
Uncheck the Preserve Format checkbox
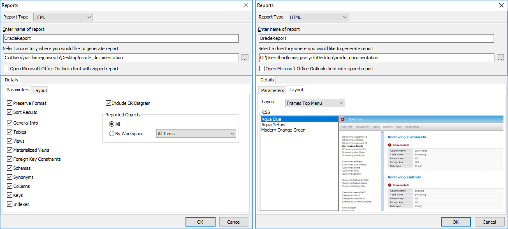coord(10,103)
